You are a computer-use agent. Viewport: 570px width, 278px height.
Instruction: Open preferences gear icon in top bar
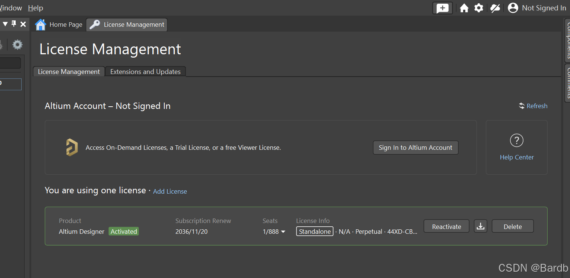(479, 8)
